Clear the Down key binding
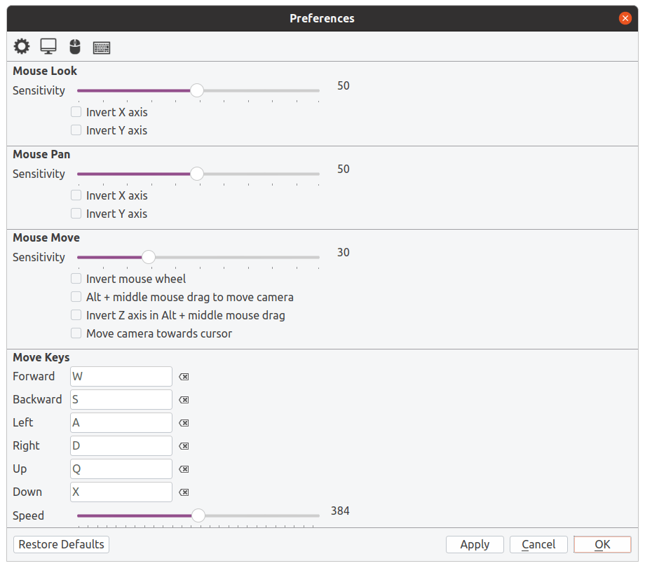645x568 pixels. [x=184, y=492]
